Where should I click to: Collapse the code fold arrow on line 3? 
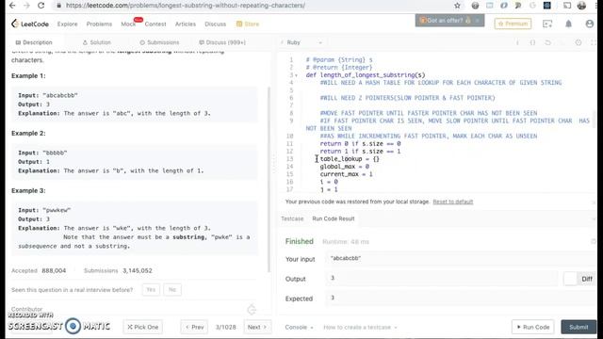tap(297, 75)
